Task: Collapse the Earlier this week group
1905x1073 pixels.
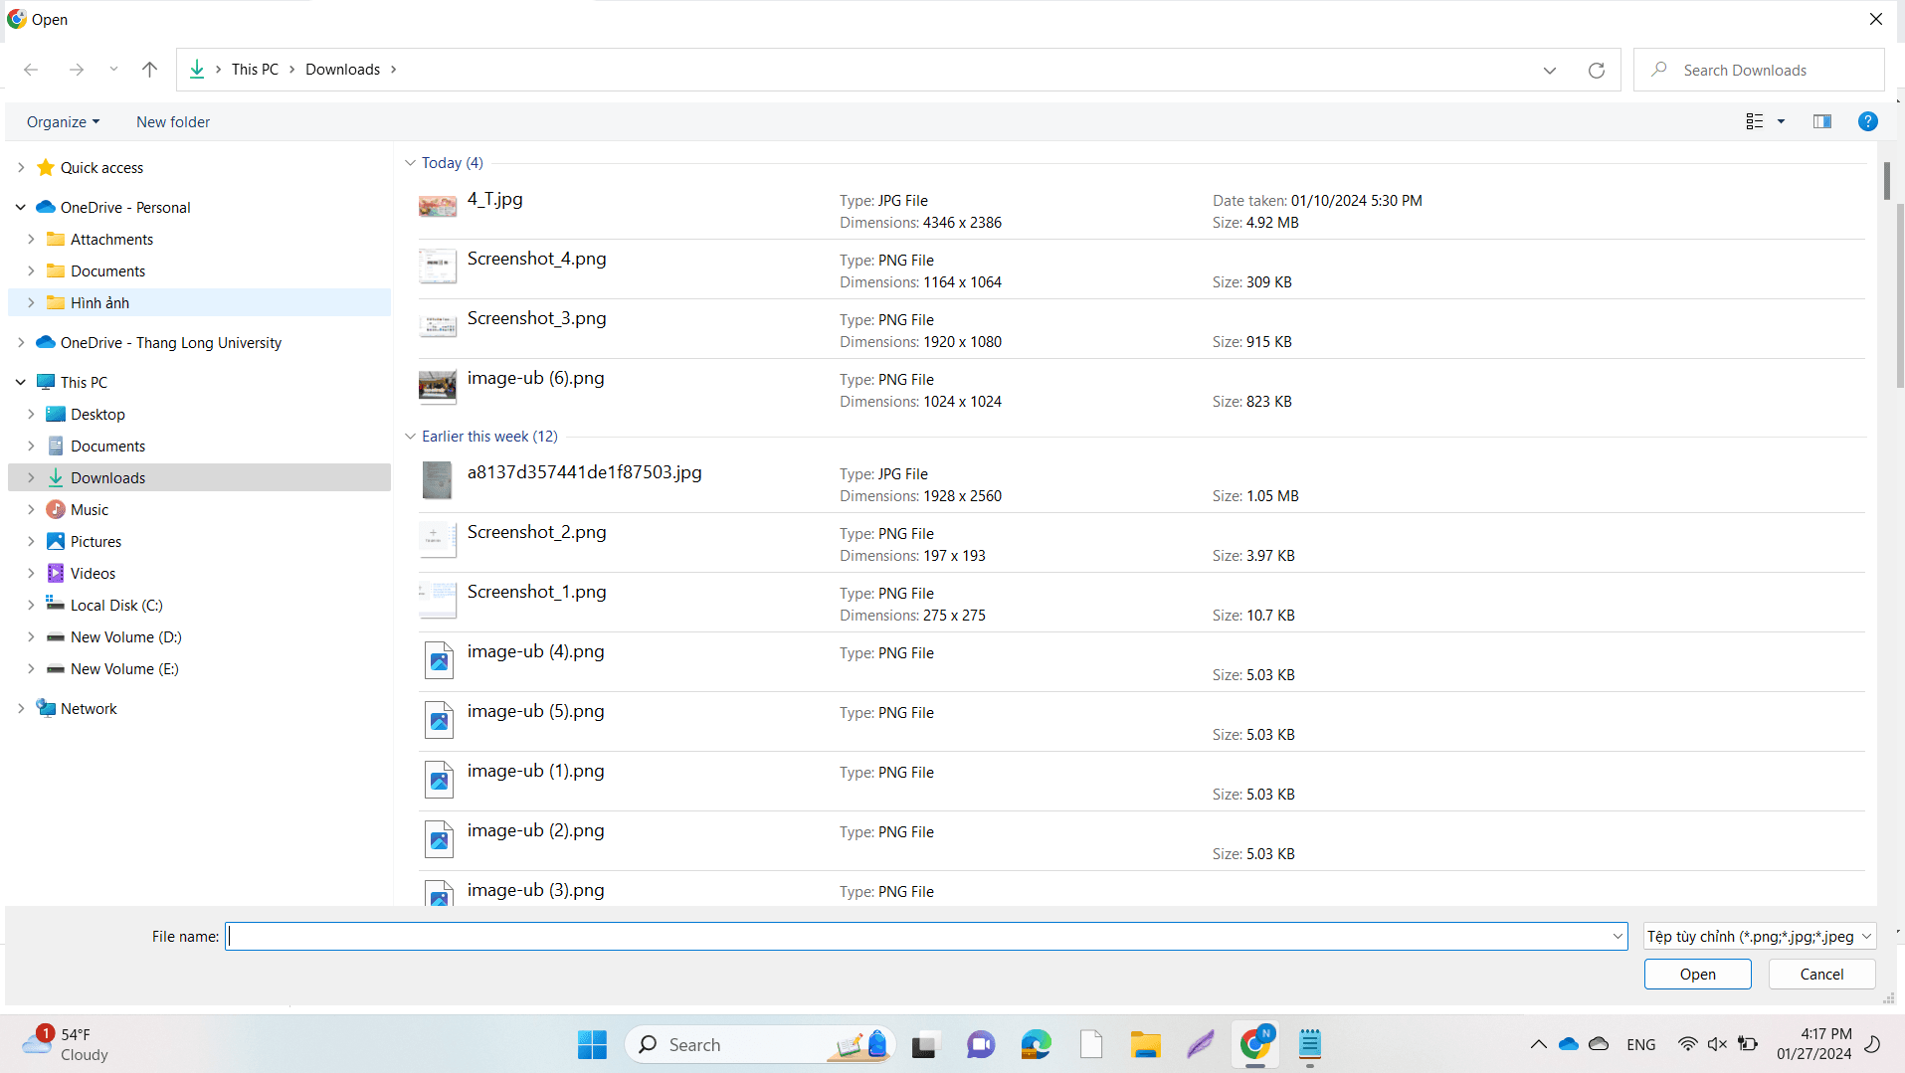Action: tap(410, 437)
